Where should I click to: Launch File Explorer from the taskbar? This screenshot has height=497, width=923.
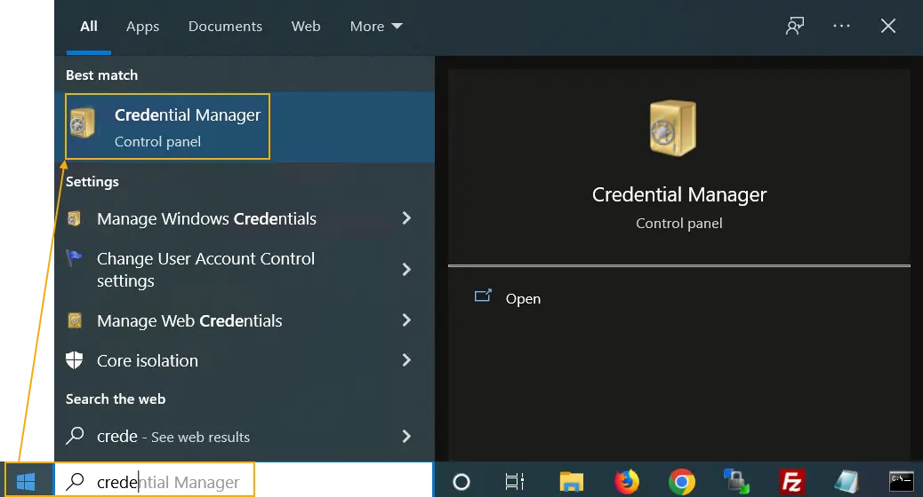point(571,482)
